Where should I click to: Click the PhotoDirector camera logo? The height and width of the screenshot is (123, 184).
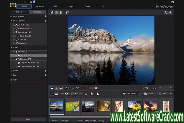tap(13, 5)
